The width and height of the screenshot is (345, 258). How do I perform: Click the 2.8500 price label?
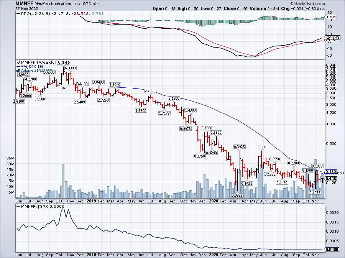click(x=39, y=99)
